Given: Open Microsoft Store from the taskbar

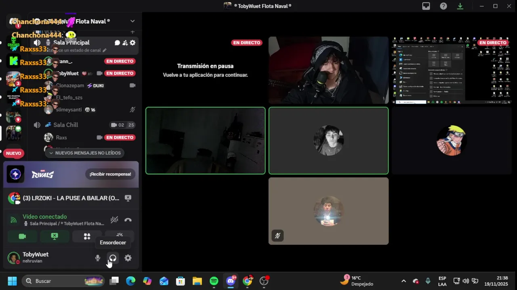Looking at the screenshot, I should pyautogui.click(x=181, y=281).
